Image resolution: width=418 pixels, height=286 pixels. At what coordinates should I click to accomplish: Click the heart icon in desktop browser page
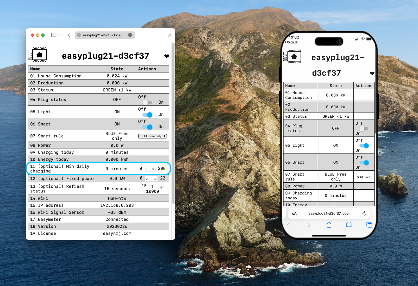167,56
